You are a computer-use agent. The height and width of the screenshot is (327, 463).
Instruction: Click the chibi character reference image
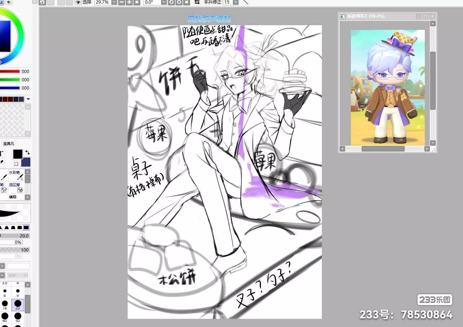(x=388, y=87)
